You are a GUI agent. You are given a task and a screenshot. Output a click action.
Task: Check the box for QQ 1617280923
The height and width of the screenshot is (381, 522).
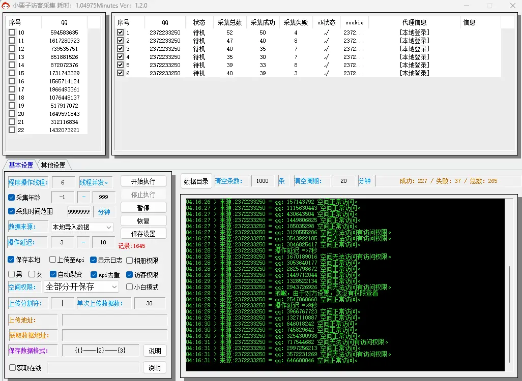click(12, 41)
